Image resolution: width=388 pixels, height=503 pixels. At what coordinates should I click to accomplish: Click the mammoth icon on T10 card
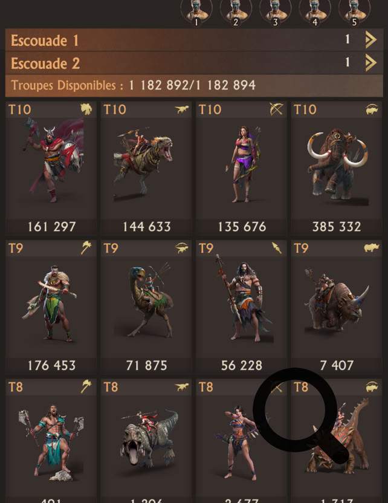tap(372, 110)
